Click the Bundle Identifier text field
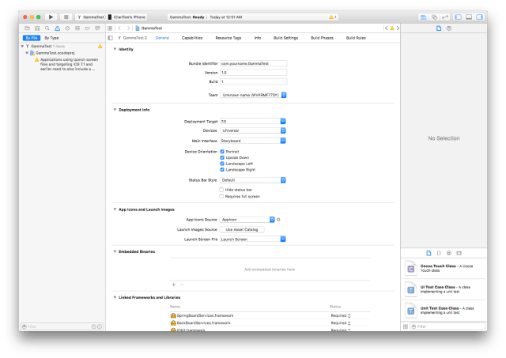 253,62
